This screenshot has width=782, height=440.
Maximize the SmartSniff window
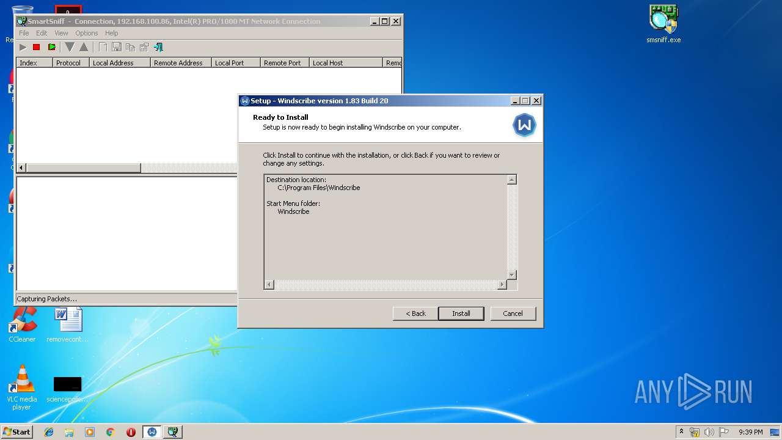coord(384,21)
